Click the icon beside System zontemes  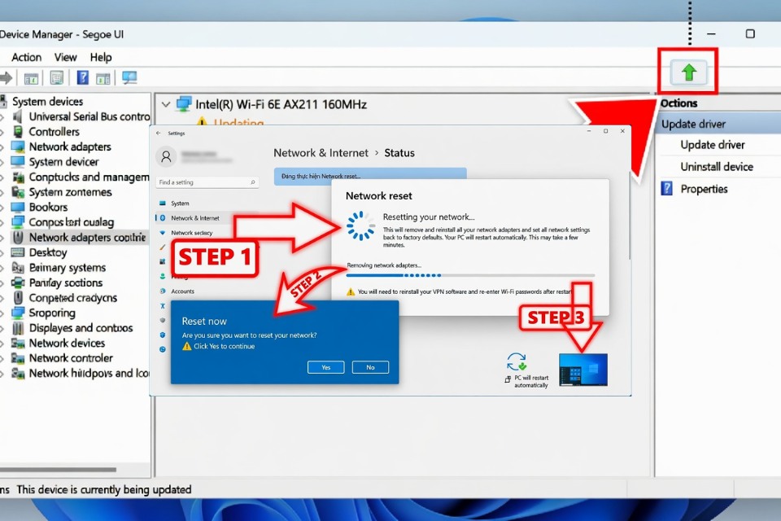(x=19, y=192)
